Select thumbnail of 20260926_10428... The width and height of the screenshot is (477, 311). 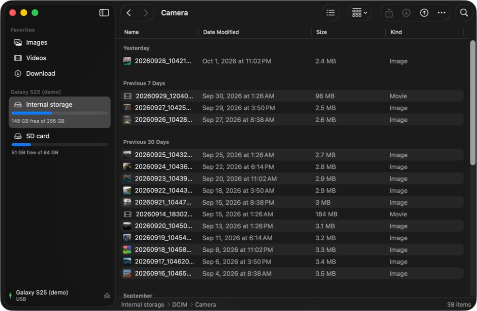click(x=127, y=119)
